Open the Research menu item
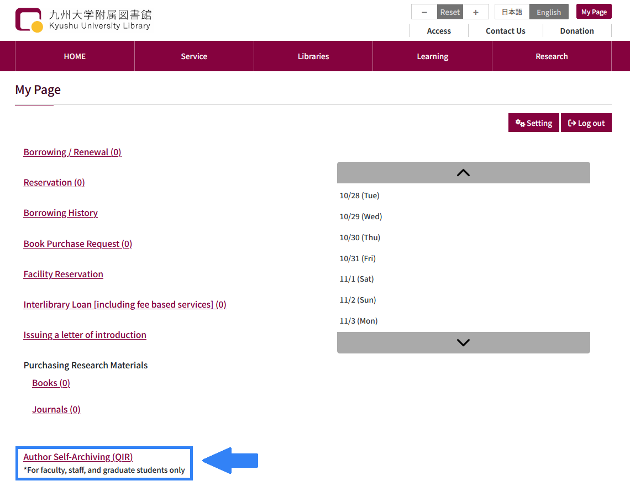Viewport: 630px width, 486px height. pos(552,56)
